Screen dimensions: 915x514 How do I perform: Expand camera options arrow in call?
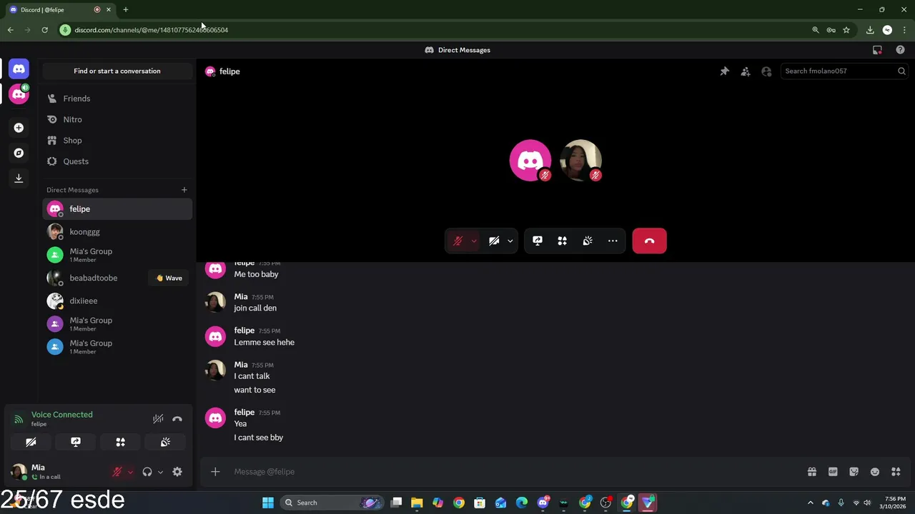tap(510, 241)
